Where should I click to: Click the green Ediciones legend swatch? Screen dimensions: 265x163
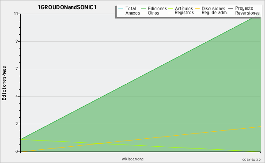tap(143, 9)
